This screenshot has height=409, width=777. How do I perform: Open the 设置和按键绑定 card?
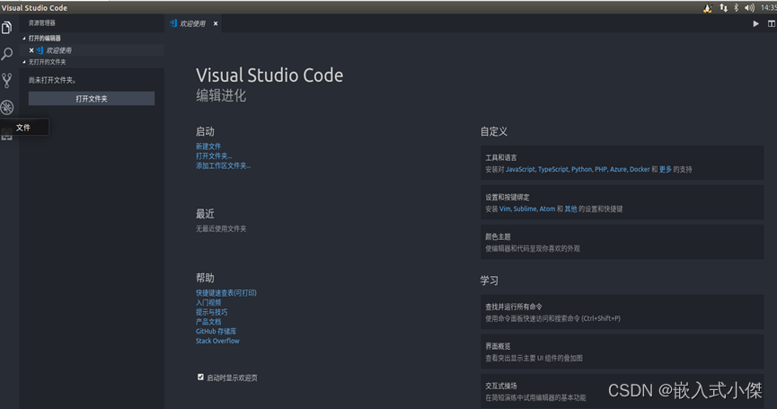pyautogui.click(x=622, y=202)
